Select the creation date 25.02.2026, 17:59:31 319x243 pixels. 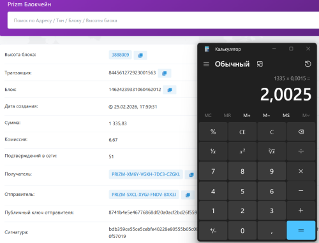(x=135, y=107)
